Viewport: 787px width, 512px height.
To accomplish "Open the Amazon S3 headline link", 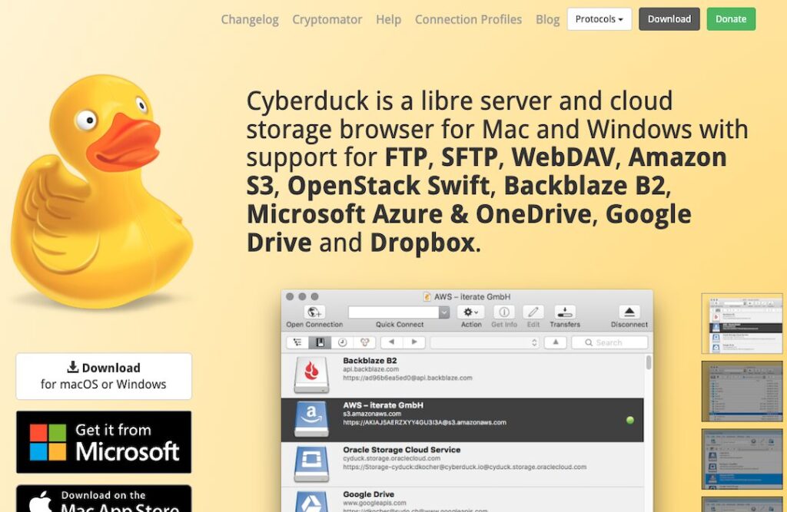I will (677, 157).
